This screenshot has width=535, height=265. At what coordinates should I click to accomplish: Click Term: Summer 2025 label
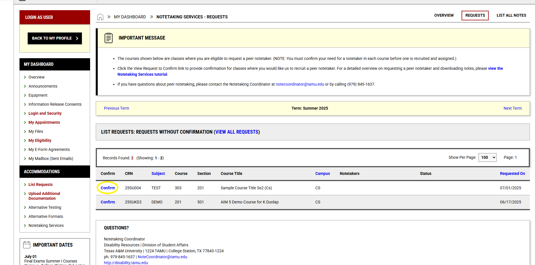(310, 108)
